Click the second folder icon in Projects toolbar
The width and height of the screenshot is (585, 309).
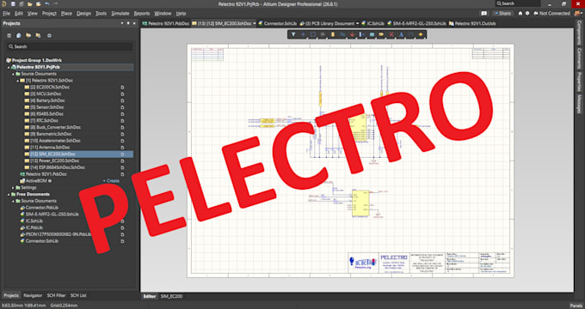[38, 36]
